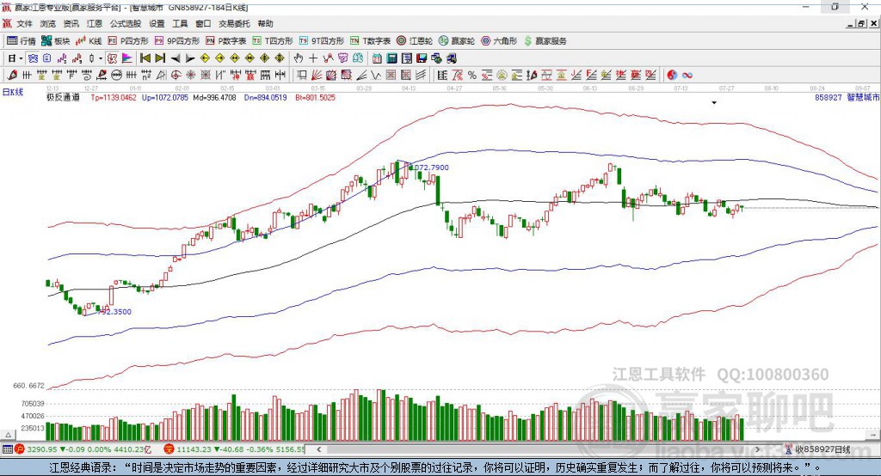Toggle the highlighted blue network icon
881x476 pixels.
tap(34, 58)
